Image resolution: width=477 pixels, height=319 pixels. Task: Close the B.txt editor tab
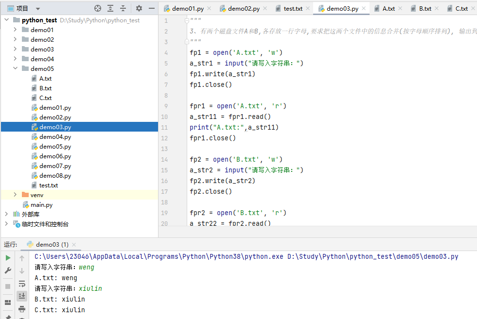coord(437,9)
